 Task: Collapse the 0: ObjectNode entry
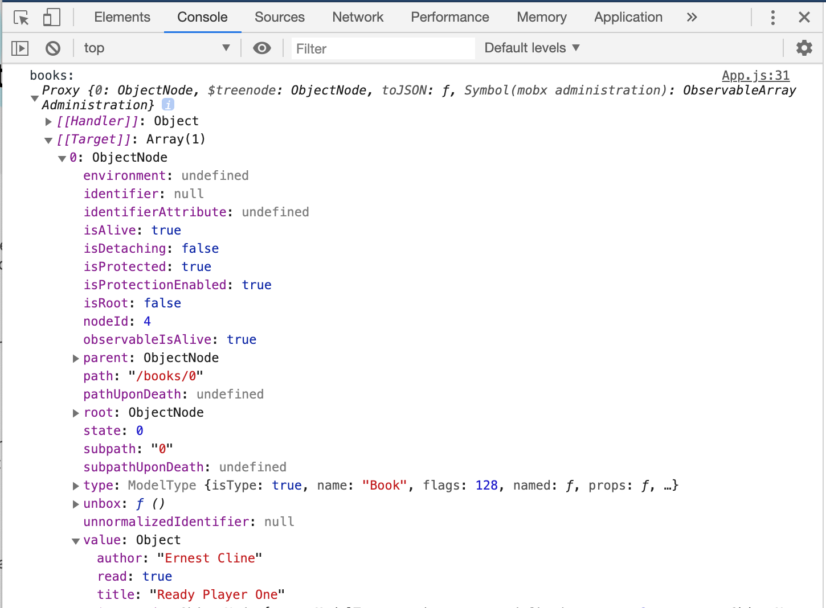click(62, 158)
